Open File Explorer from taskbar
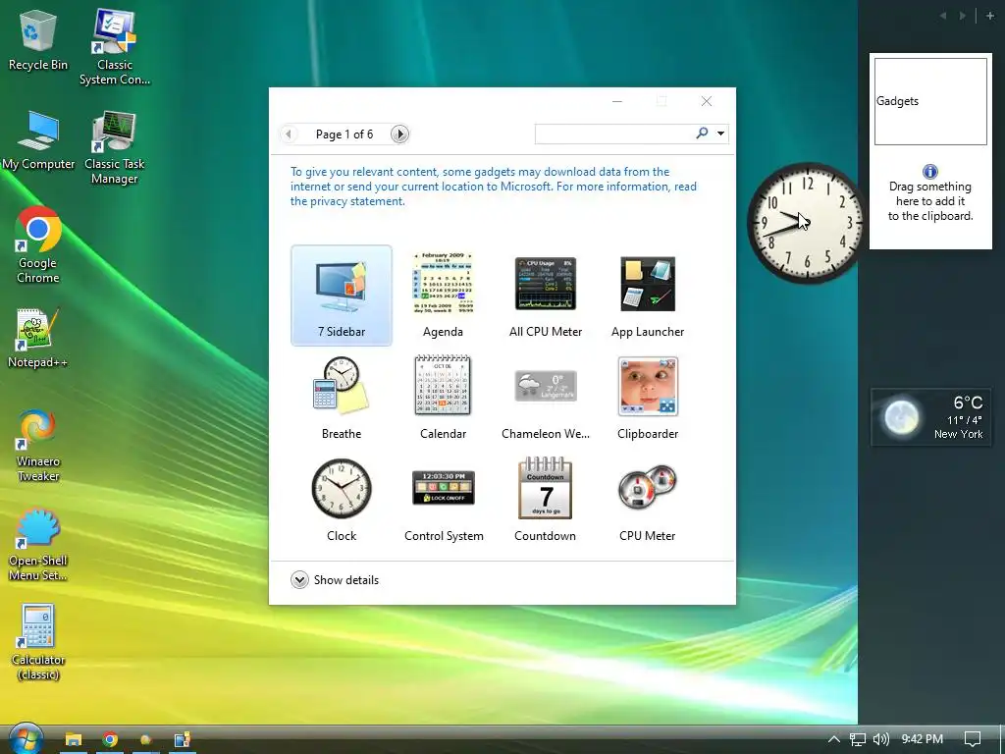The width and height of the screenshot is (1005, 754). click(73, 739)
